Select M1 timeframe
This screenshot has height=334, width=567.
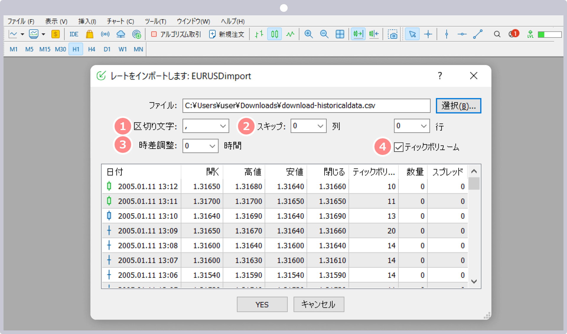(14, 49)
